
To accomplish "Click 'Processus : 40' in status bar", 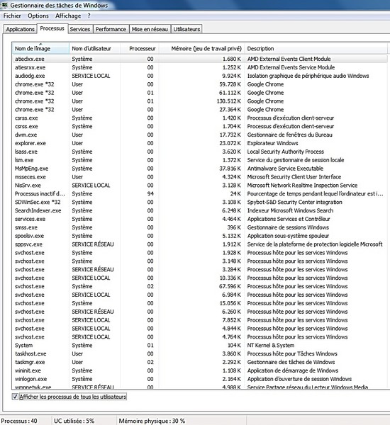I will (x=19, y=421).
